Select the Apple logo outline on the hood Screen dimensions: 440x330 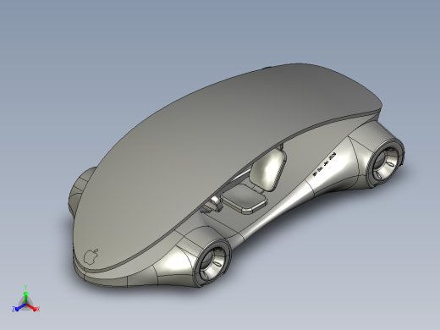pyautogui.click(x=91, y=256)
